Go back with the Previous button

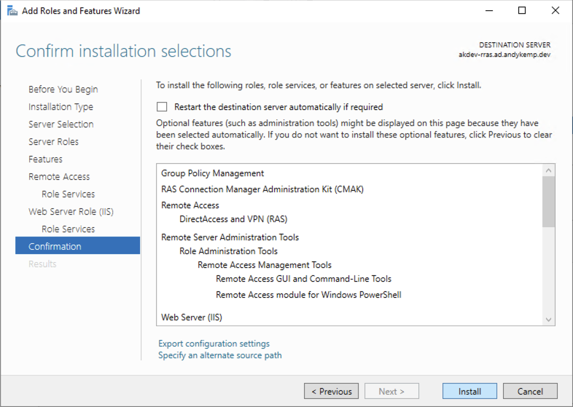click(x=331, y=391)
